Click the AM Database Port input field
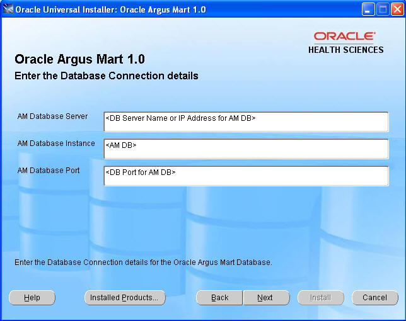The image size is (406, 321). pyautogui.click(x=246, y=176)
